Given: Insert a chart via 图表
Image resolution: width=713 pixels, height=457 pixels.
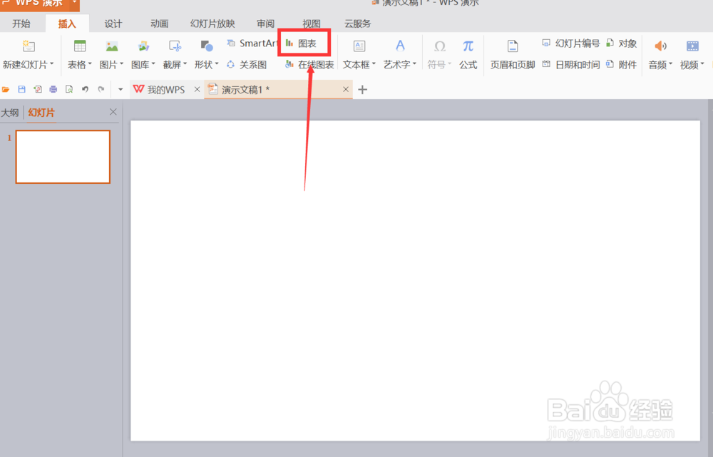Looking at the screenshot, I should click(301, 43).
